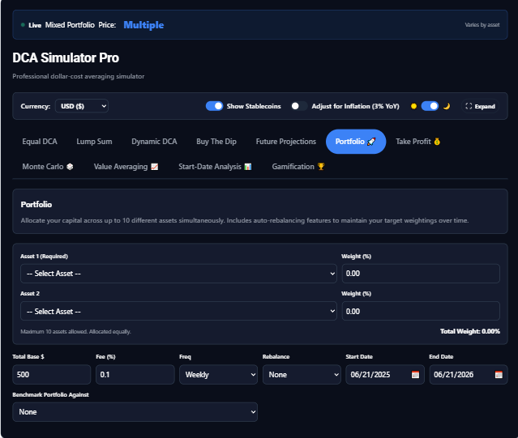The height and width of the screenshot is (438, 518).
Task: Switch to Monte Carlo tab
Action: [x=48, y=167]
